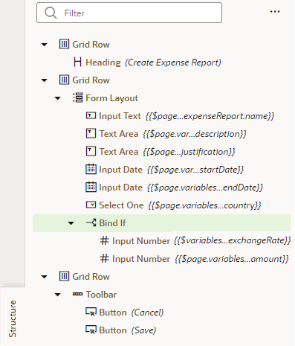
Task: Click the endDate Input Date calendar icon
Action: click(91, 187)
